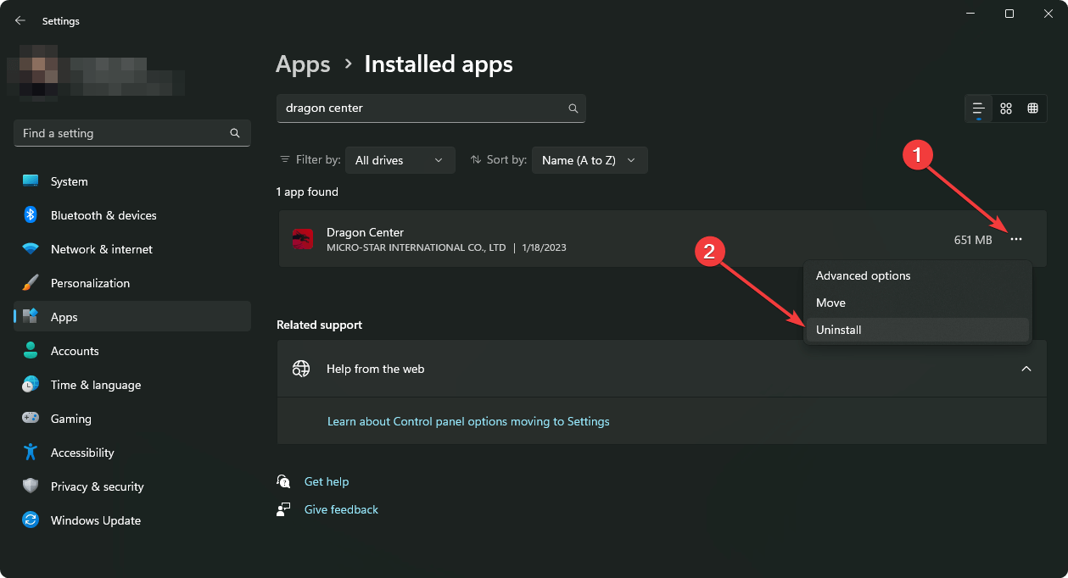This screenshot has height=578, width=1068.
Task: Click the 1 app found label
Action: [307, 192]
